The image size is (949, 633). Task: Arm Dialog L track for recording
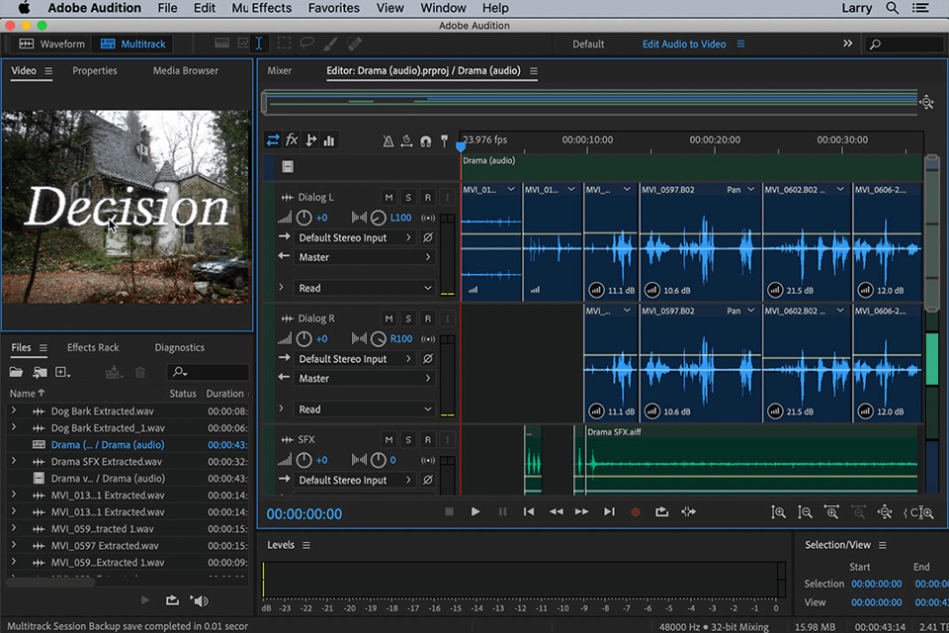coord(428,198)
